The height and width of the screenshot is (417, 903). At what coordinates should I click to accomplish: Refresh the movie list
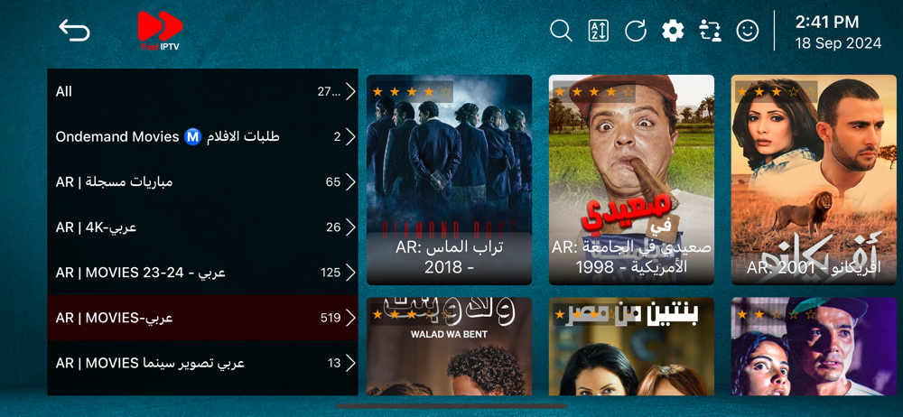[x=635, y=31]
